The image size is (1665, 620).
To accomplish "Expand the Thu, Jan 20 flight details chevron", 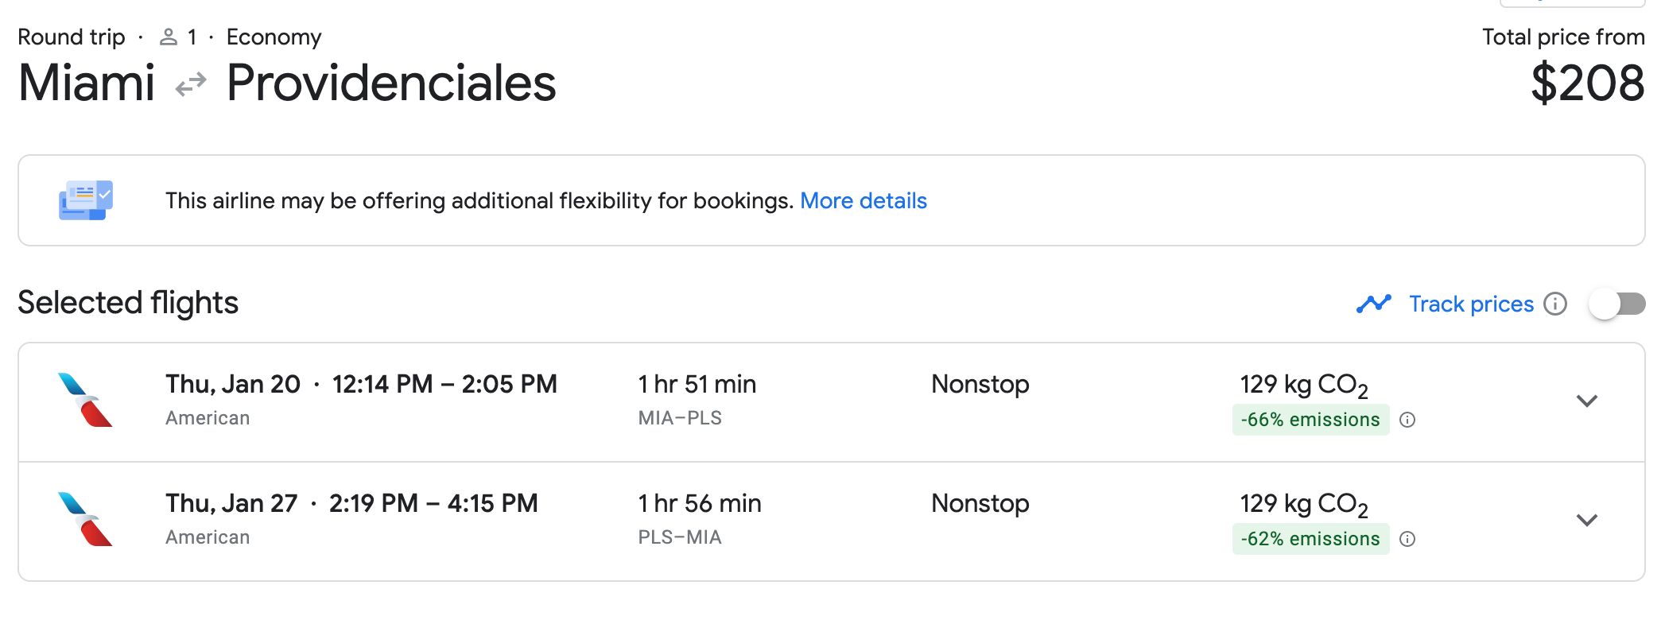I will [1586, 401].
